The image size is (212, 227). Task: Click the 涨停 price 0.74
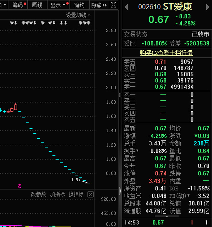pyautogui.click(x=160, y=173)
